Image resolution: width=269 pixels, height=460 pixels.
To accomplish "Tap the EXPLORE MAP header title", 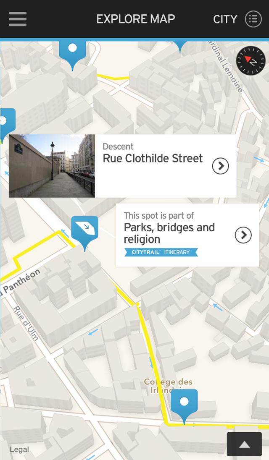I will click(135, 19).
